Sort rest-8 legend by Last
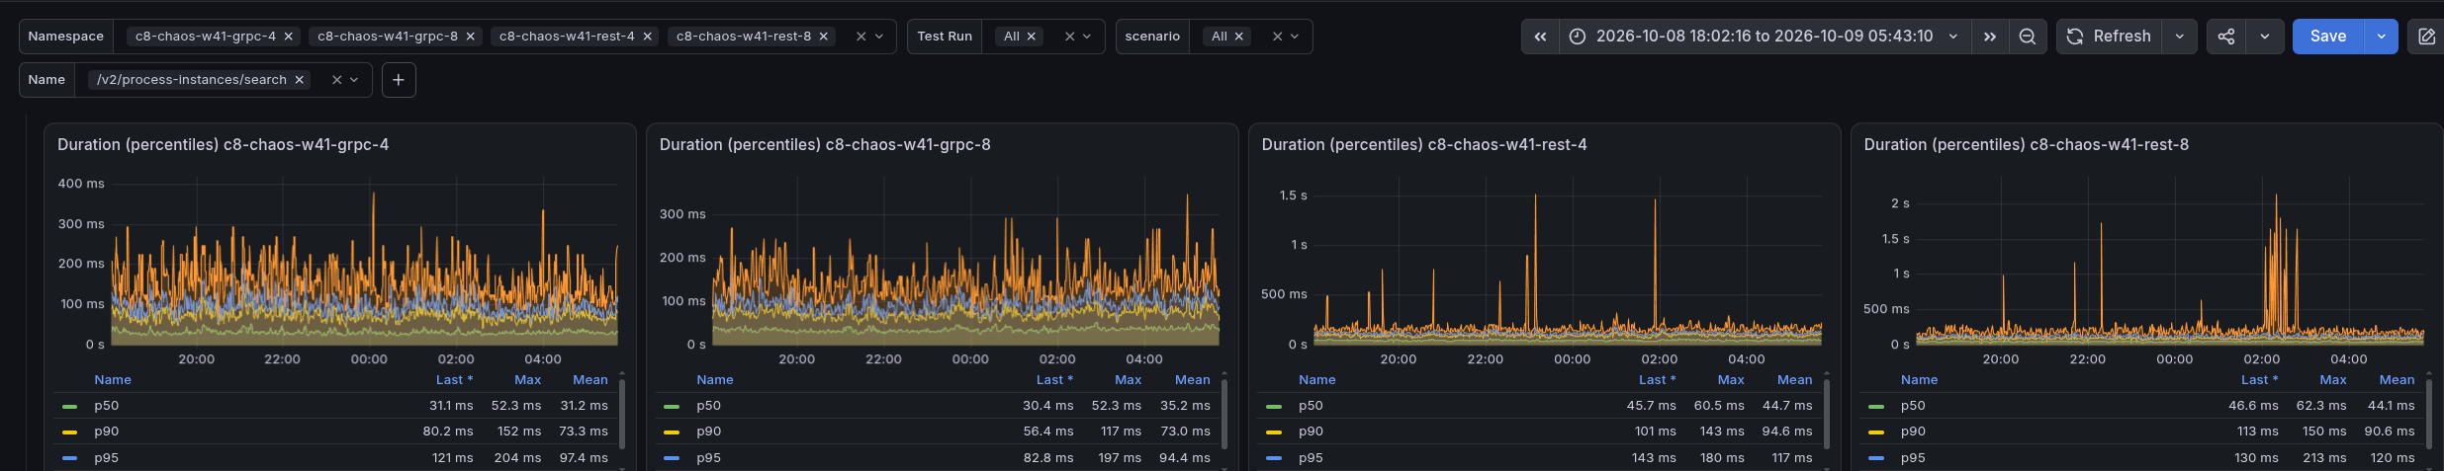 (2259, 380)
